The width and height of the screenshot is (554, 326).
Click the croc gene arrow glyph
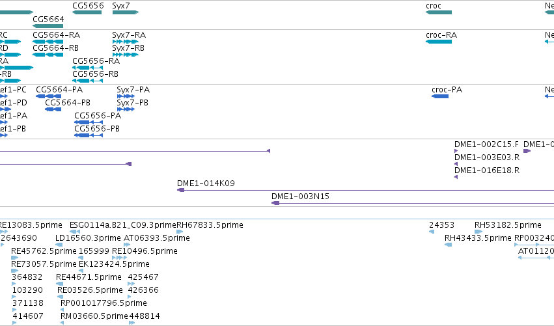click(x=439, y=12)
